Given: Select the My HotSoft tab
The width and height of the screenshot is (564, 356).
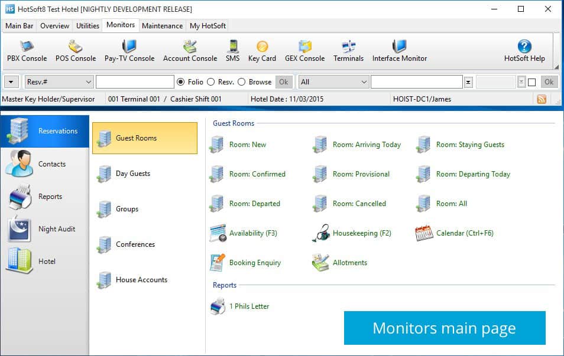Looking at the screenshot, I should [207, 25].
